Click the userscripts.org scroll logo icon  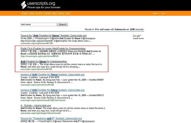(24, 5)
